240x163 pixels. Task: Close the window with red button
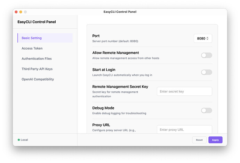tap(16, 12)
